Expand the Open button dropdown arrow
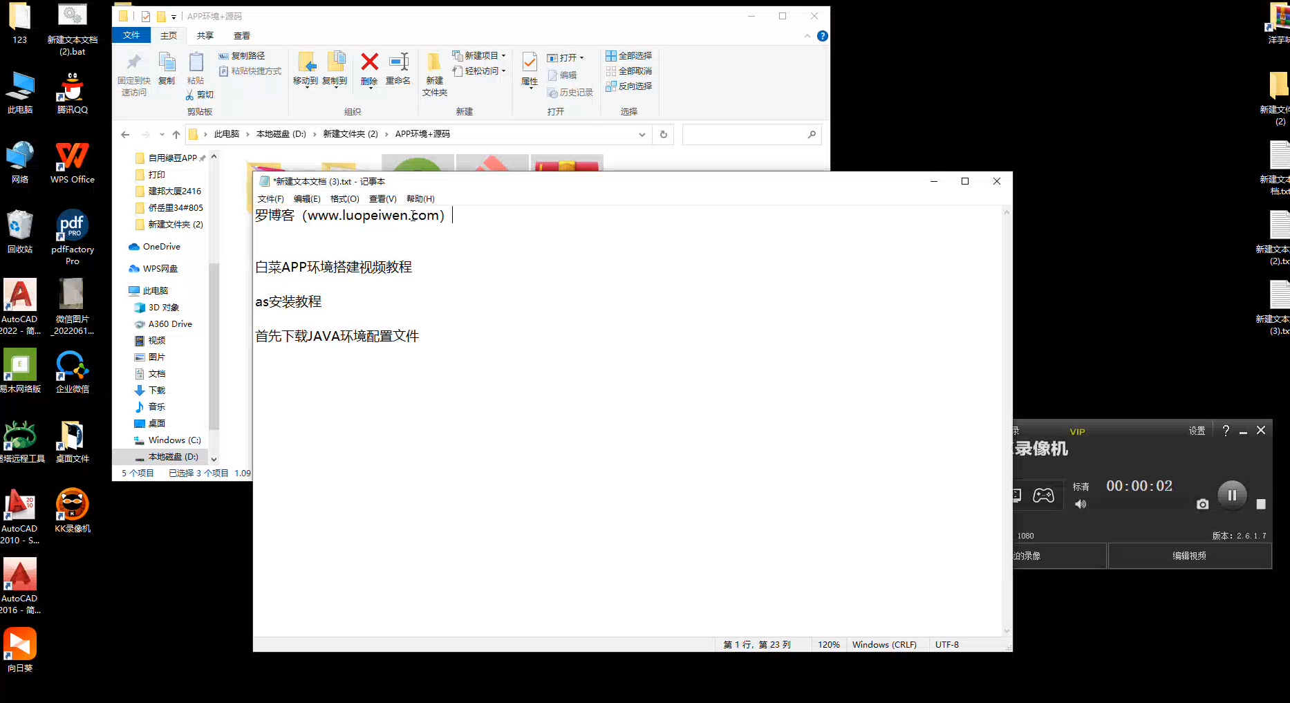 tap(582, 58)
